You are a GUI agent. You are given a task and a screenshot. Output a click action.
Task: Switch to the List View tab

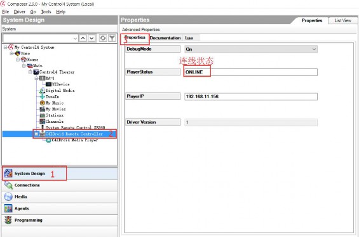coord(342,20)
